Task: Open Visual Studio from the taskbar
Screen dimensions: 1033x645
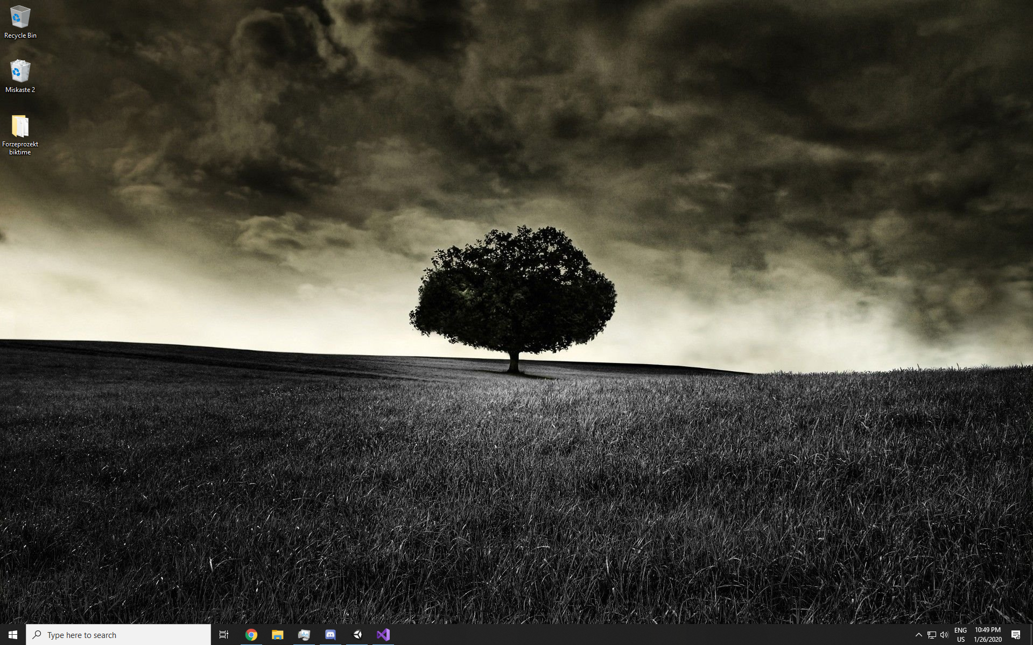Action: tap(383, 635)
